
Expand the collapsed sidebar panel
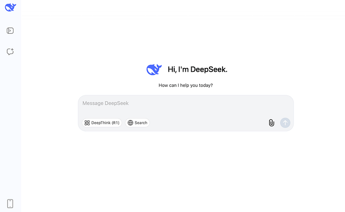point(10,31)
